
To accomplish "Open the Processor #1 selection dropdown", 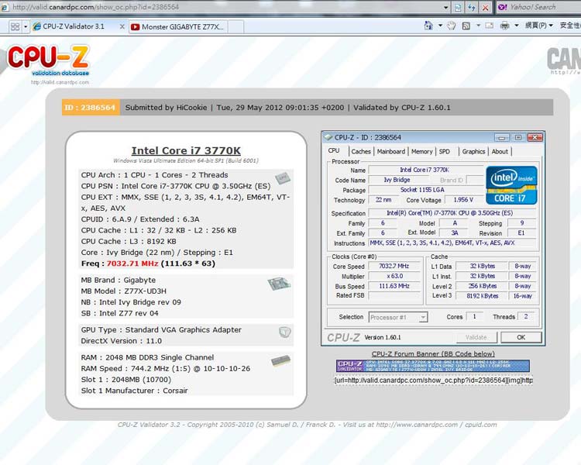I will [398, 317].
